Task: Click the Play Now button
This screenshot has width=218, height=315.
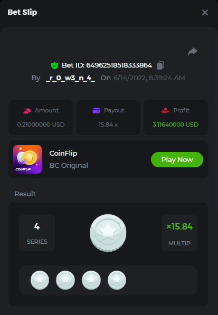Action: [177, 160]
